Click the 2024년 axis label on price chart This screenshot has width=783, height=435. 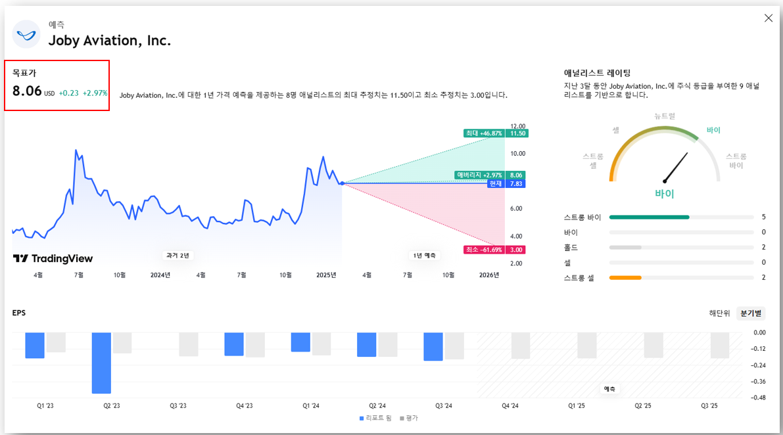pyautogui.click(x=160, y=275)
